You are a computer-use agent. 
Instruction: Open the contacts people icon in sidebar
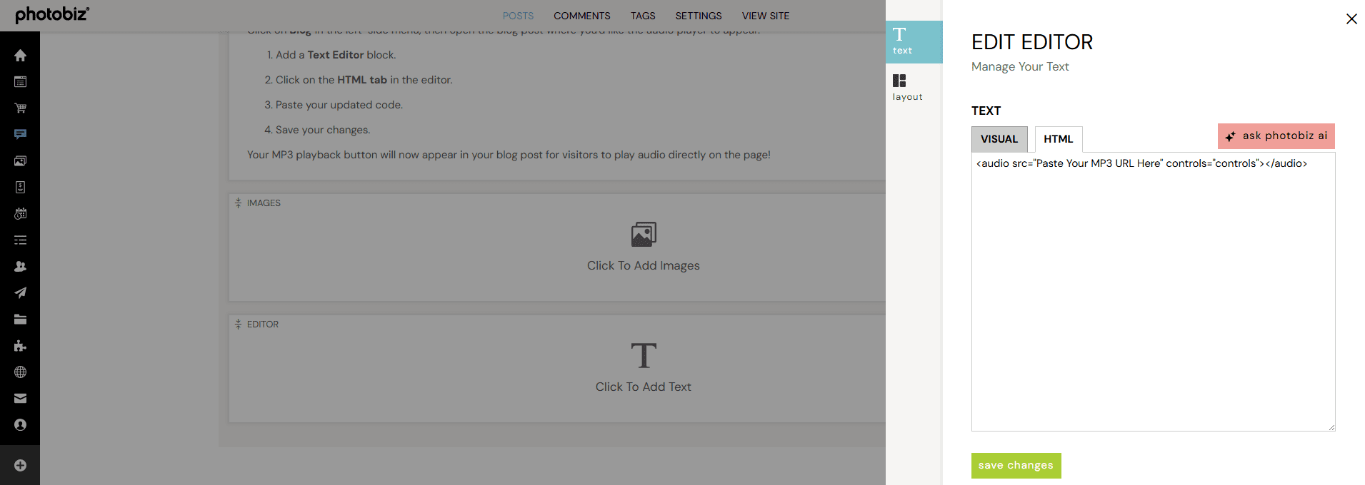tap(20, 267)
